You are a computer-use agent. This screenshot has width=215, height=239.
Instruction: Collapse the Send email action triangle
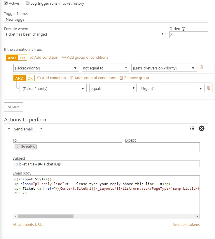(9, 129)
